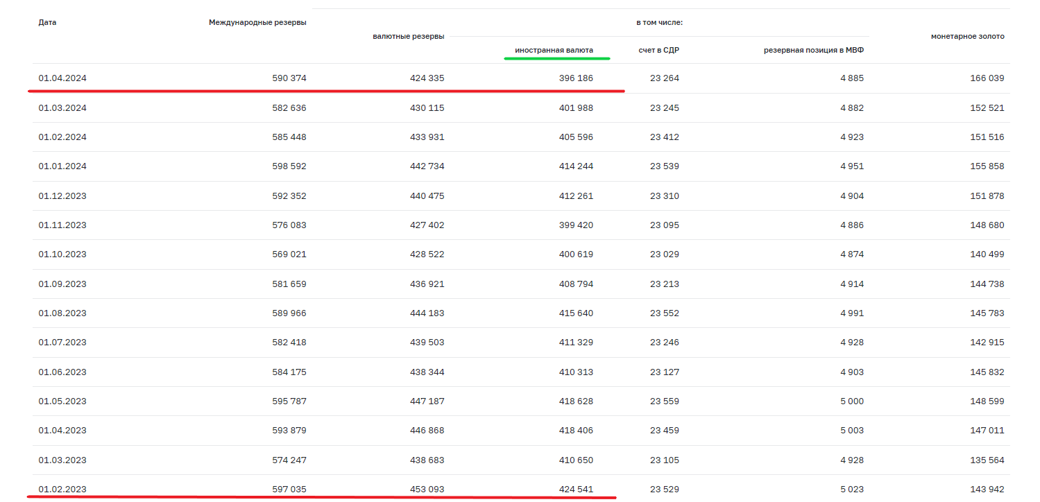1040x502 pixels.
Task: Select the 01.04.2024 date cell
Action: pos(62,78)
